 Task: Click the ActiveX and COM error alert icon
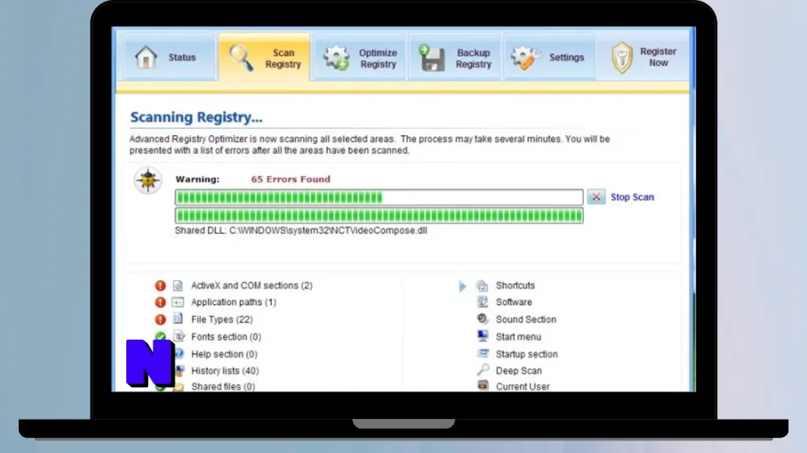tap(161, 285)
